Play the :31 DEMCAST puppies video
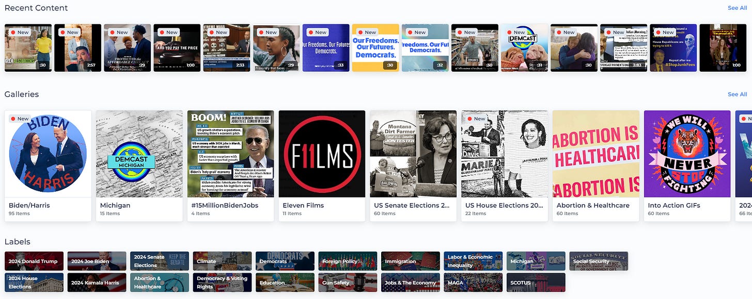 (524, 48)
